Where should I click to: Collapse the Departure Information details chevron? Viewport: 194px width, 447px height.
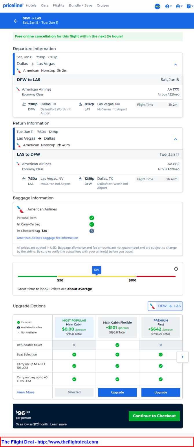175,65
